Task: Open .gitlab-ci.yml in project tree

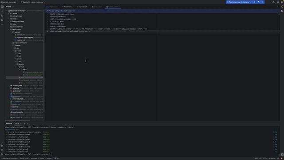Action: [x=17, y=91]
